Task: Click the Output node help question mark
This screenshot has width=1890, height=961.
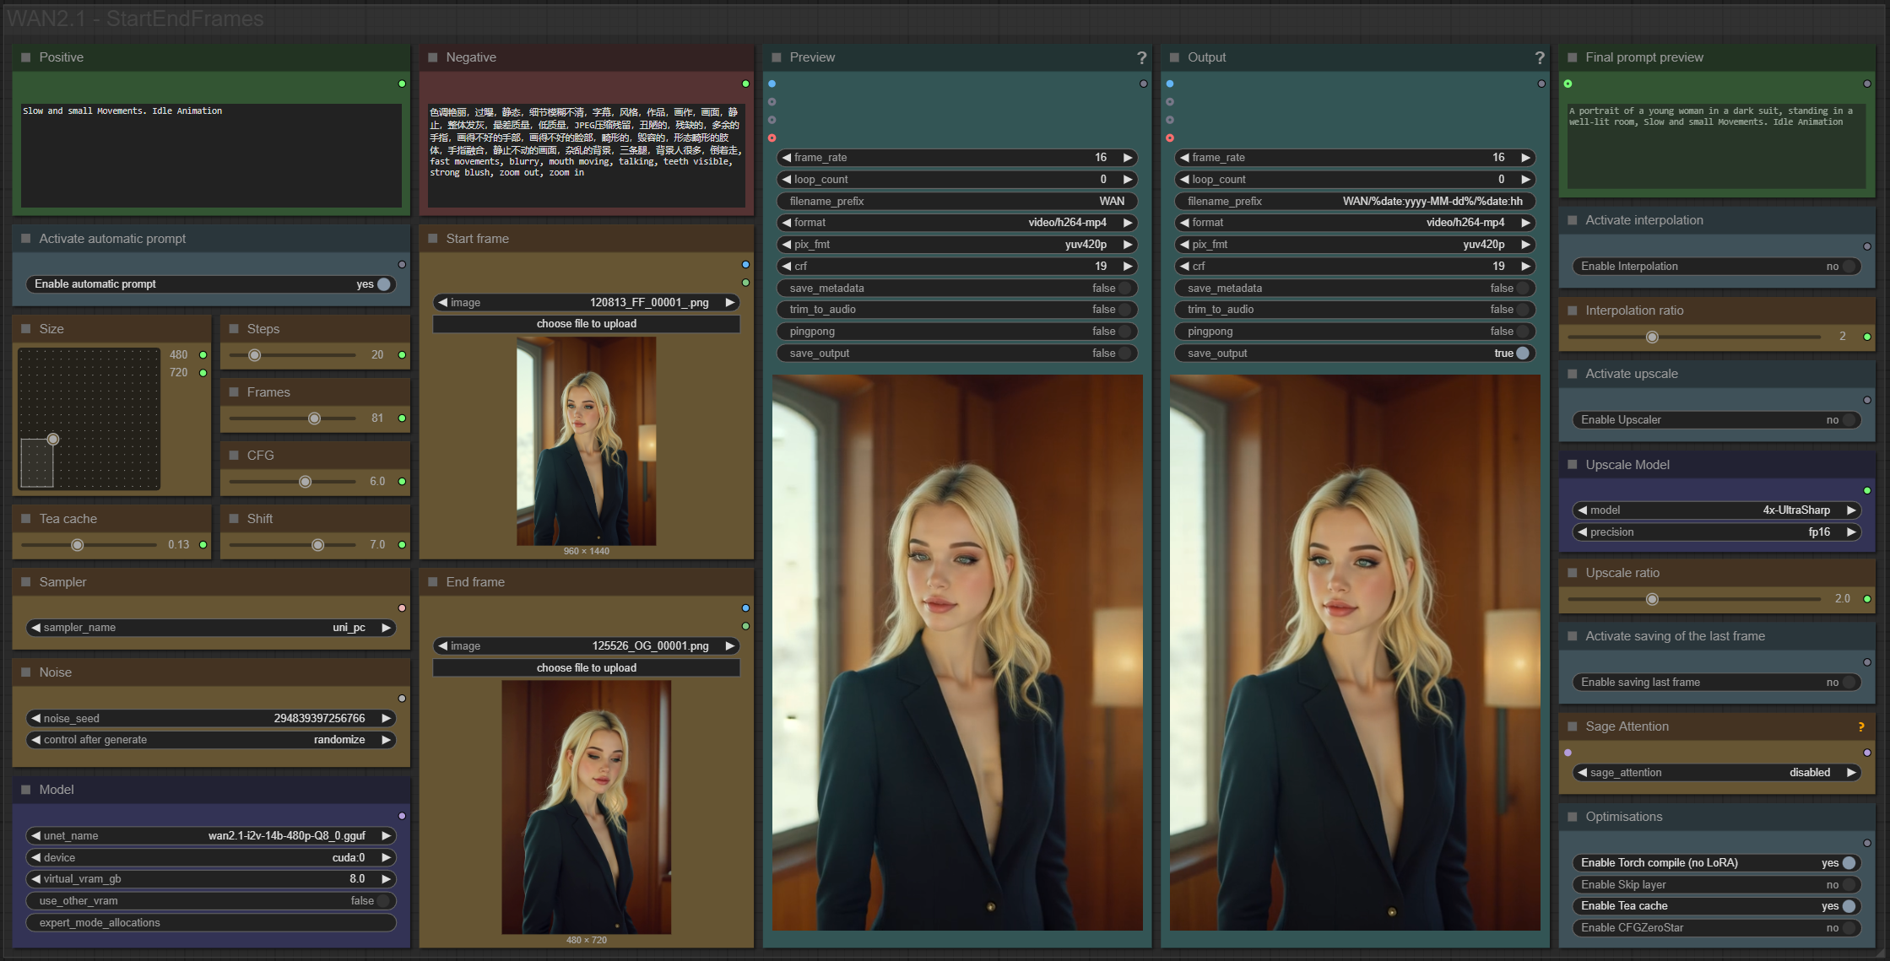Action: (x=1539, y=57)
